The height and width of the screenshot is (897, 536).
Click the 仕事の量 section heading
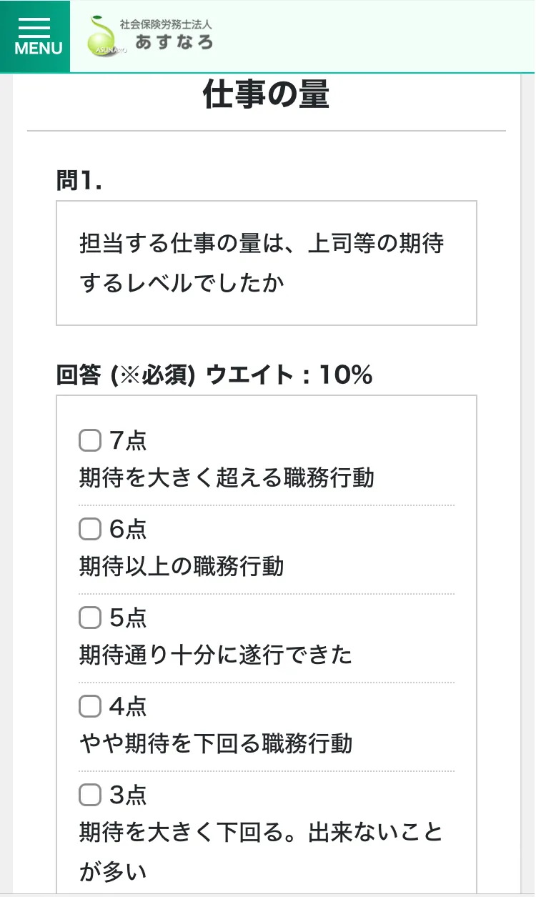(x=266, y=94)
